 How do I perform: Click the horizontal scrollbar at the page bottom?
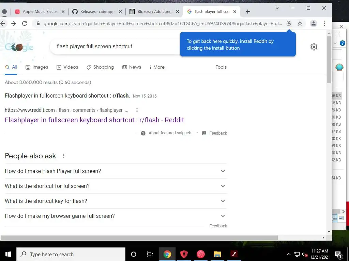[139, 238]
